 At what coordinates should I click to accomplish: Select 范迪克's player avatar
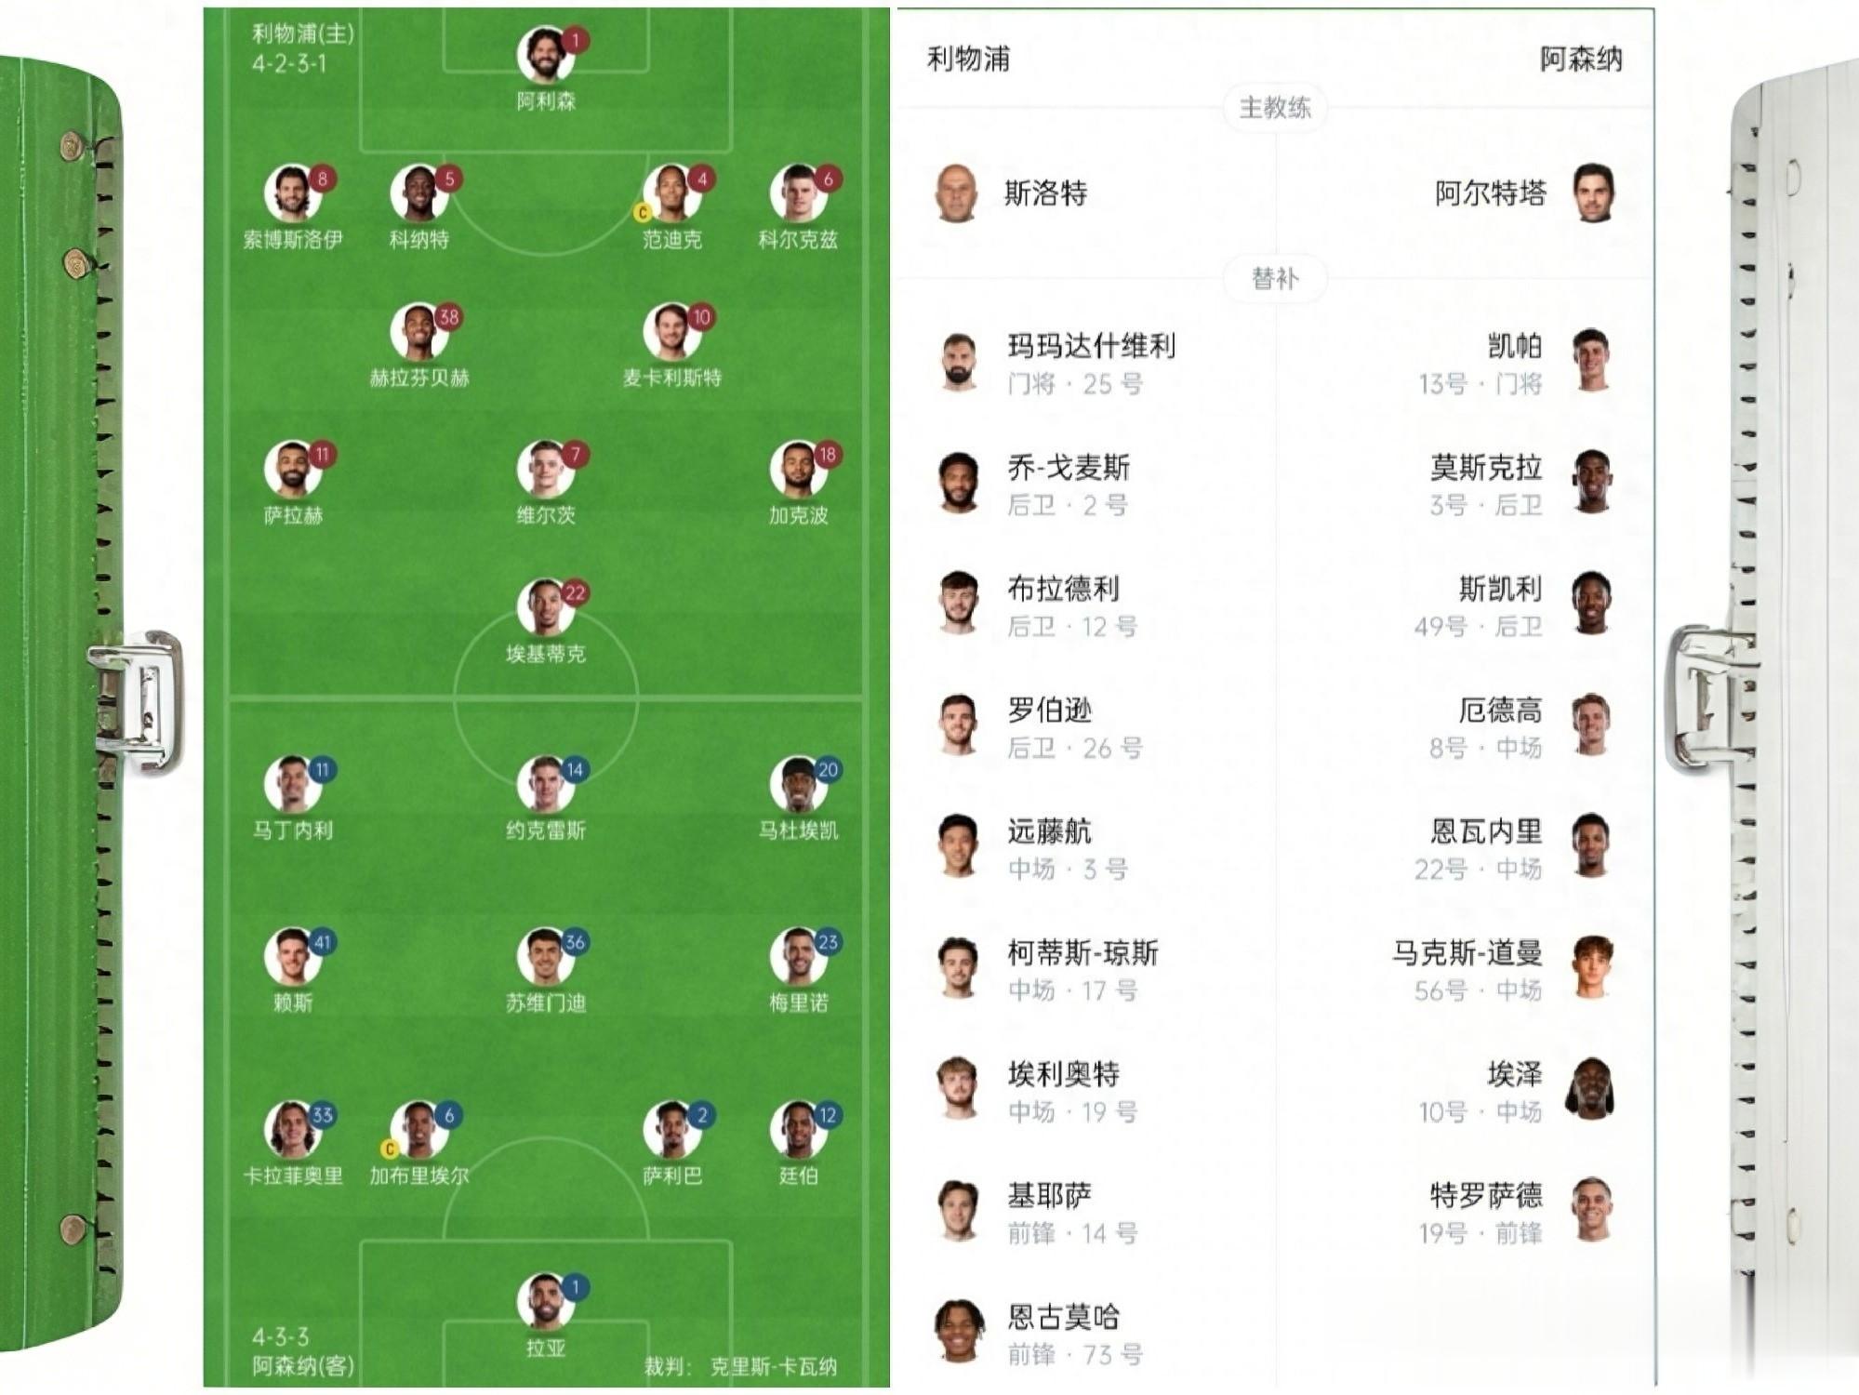point(671,193)
